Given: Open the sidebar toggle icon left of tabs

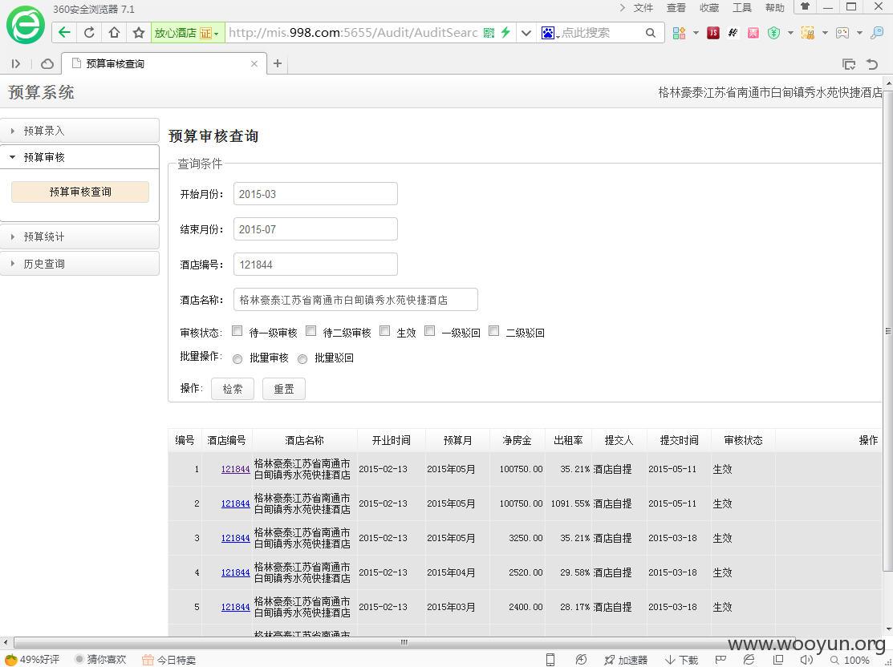Looking at the screenshot, I should [16, 64].
